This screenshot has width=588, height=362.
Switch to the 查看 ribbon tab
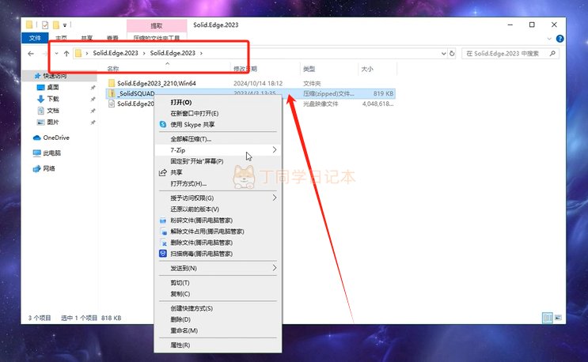pos(112,38)
